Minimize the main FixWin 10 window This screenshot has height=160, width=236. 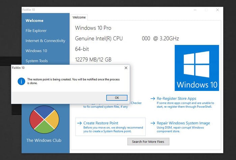(x=195, y=10)
